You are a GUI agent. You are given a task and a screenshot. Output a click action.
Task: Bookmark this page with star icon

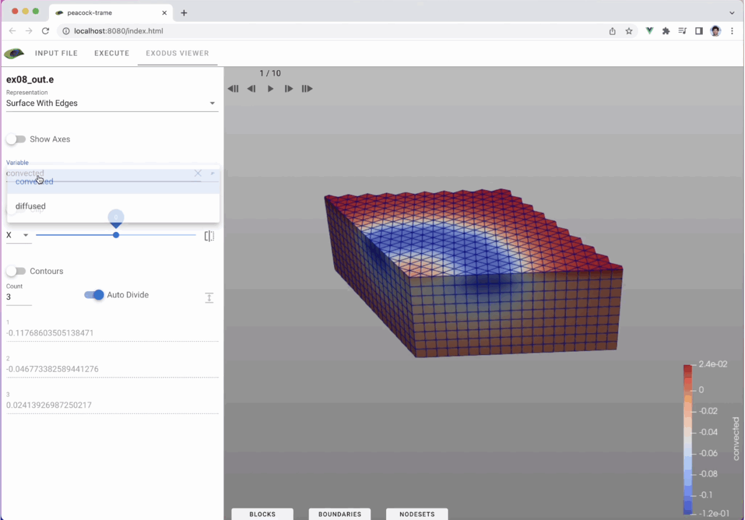click(x=629, y=31)
